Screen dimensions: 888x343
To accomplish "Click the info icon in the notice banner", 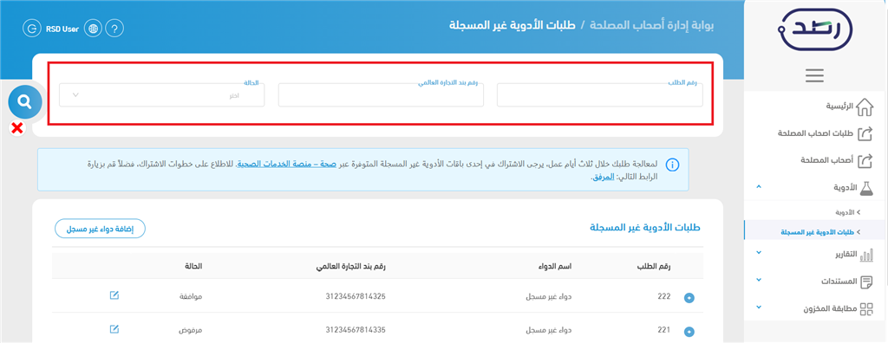I will click(x=672, y=165).
